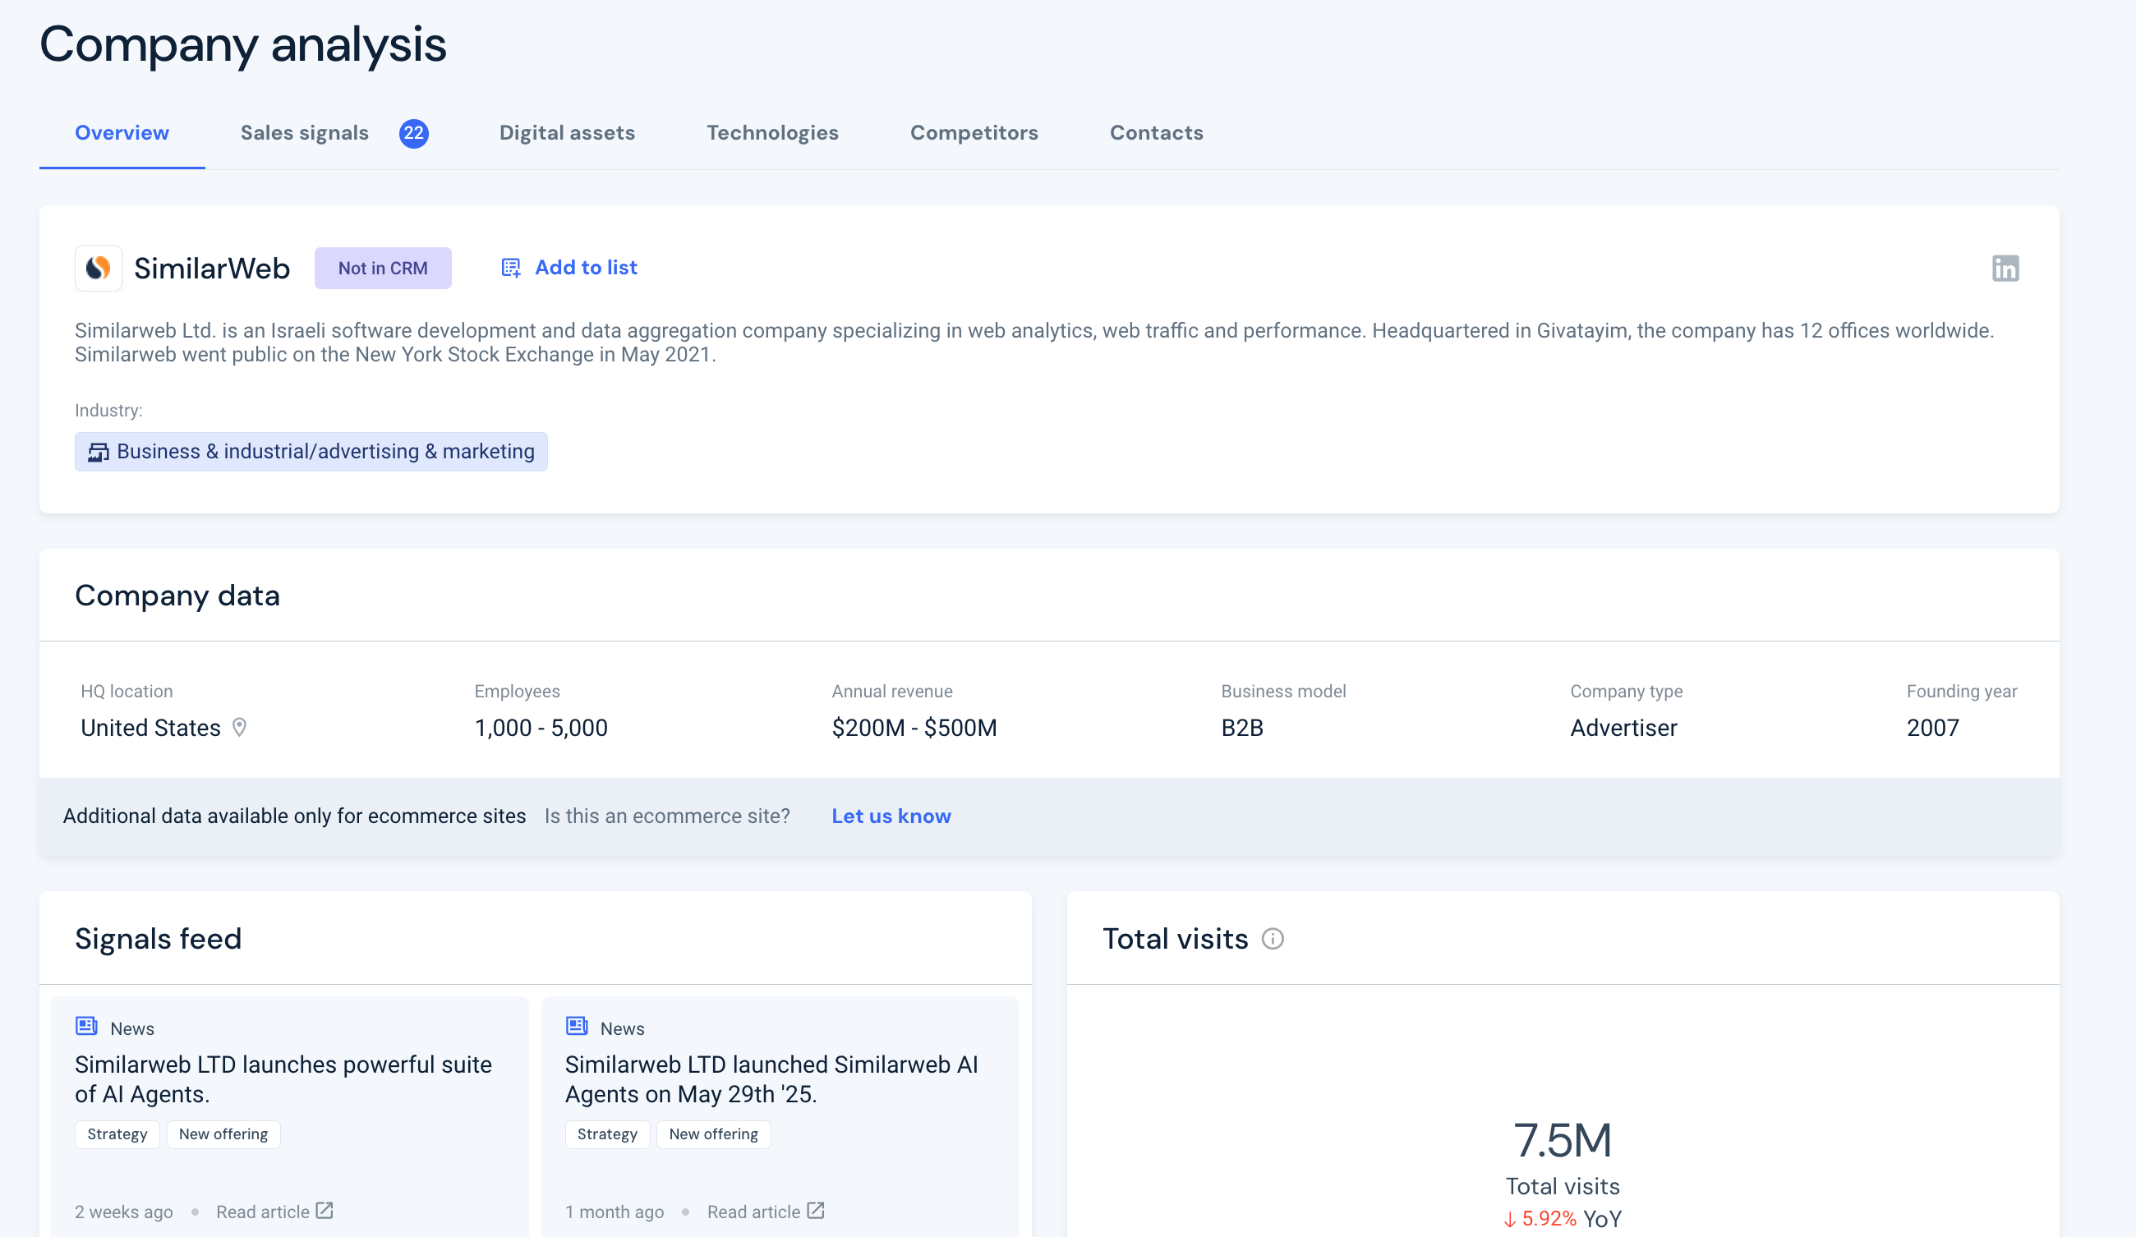The height and width of the screenshot is (1237, 2136).
Task: Click the 'Signals feed' section heading
Action: tap(159, 939)
